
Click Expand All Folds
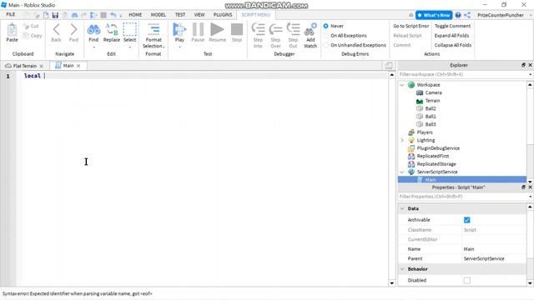point(451,35)
